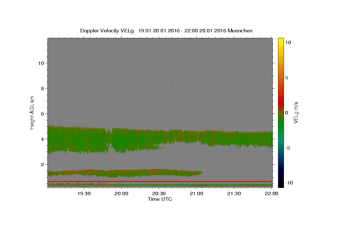Click the 10 km height tick label
Screen dimensions: 337x225
tap(41, 63)
